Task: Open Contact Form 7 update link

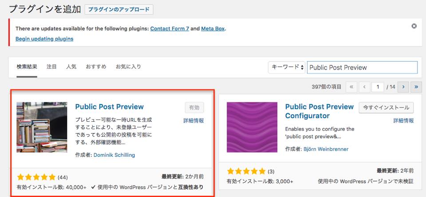Action: point(170,29)
